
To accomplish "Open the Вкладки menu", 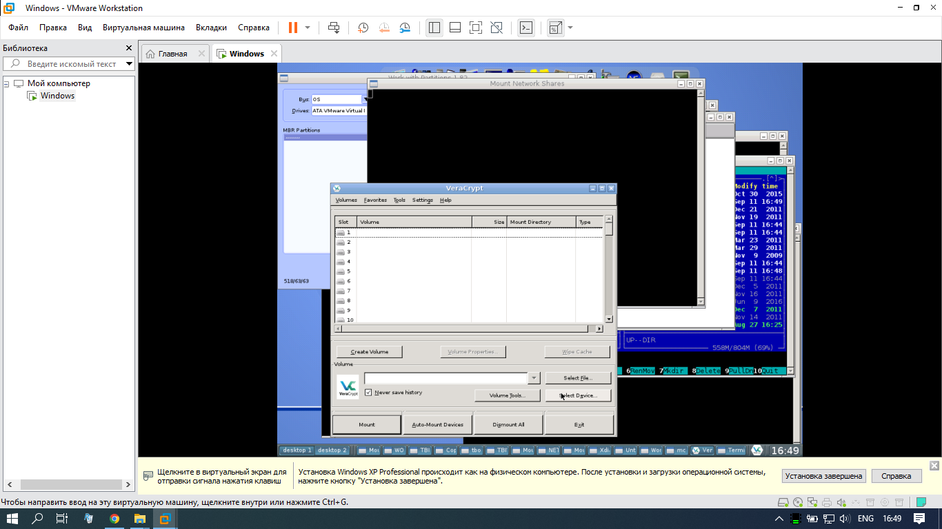I will (x=211, y=28).
